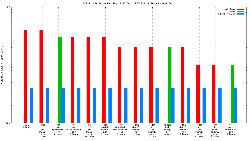Click the blue score bar for 'none 9 hops'
251x141 pixels.
[32, 105]
